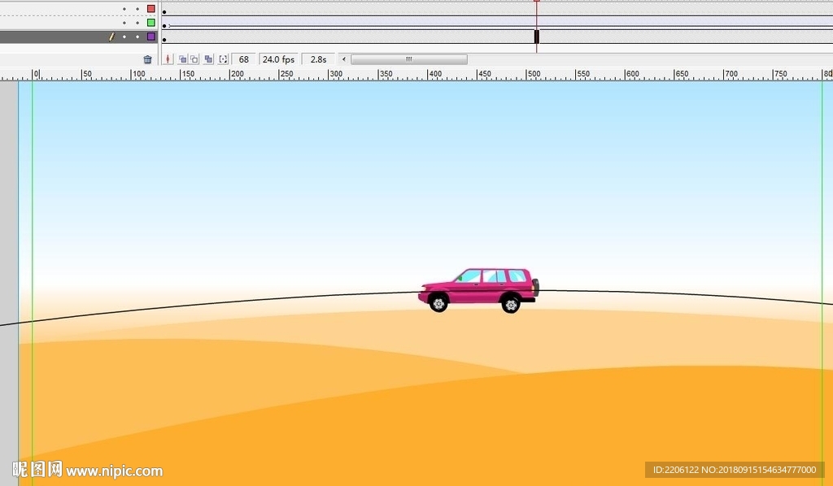
Task: Click the pink car on stage
Action: [x=479, y=289]
